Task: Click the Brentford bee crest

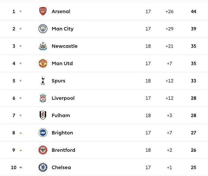Action: click(43, 150)
